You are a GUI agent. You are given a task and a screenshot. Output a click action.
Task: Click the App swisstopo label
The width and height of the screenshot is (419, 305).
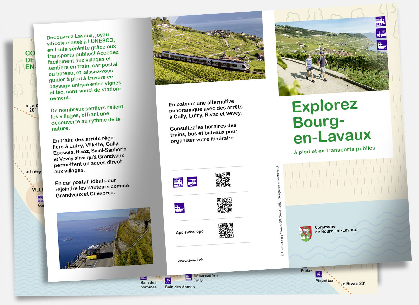pos(190,232)
